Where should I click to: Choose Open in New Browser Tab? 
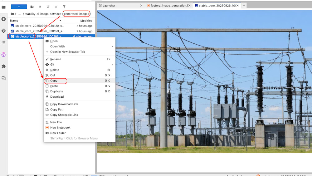(x=79, y=52)
